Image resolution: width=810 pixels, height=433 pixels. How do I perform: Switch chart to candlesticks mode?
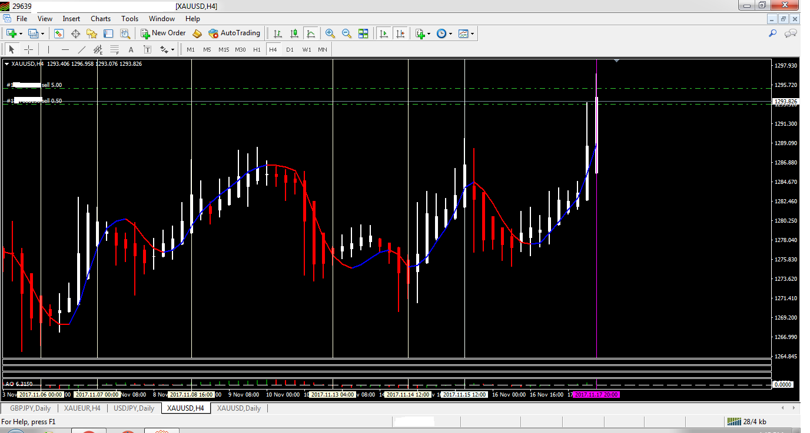294,33
